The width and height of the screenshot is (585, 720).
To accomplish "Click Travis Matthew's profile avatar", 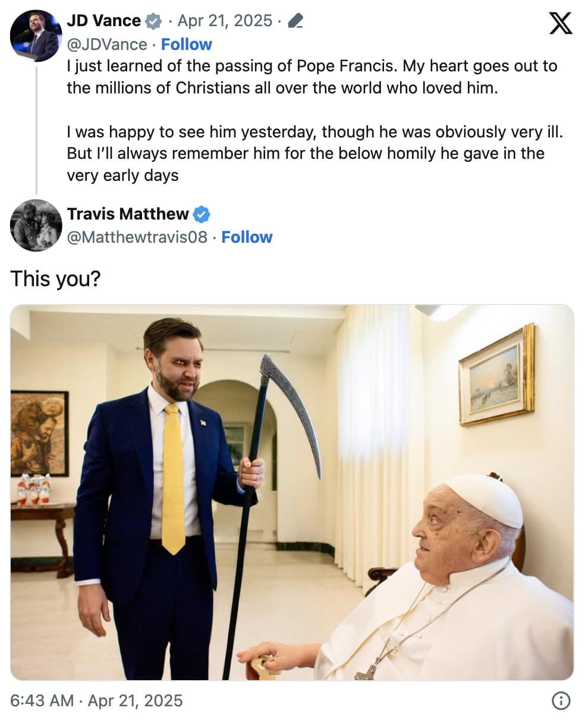I will [x=36, y=225].
